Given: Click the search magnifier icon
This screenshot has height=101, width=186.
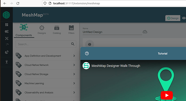Looking at the screenshot, I should click(x=73, y=44).
